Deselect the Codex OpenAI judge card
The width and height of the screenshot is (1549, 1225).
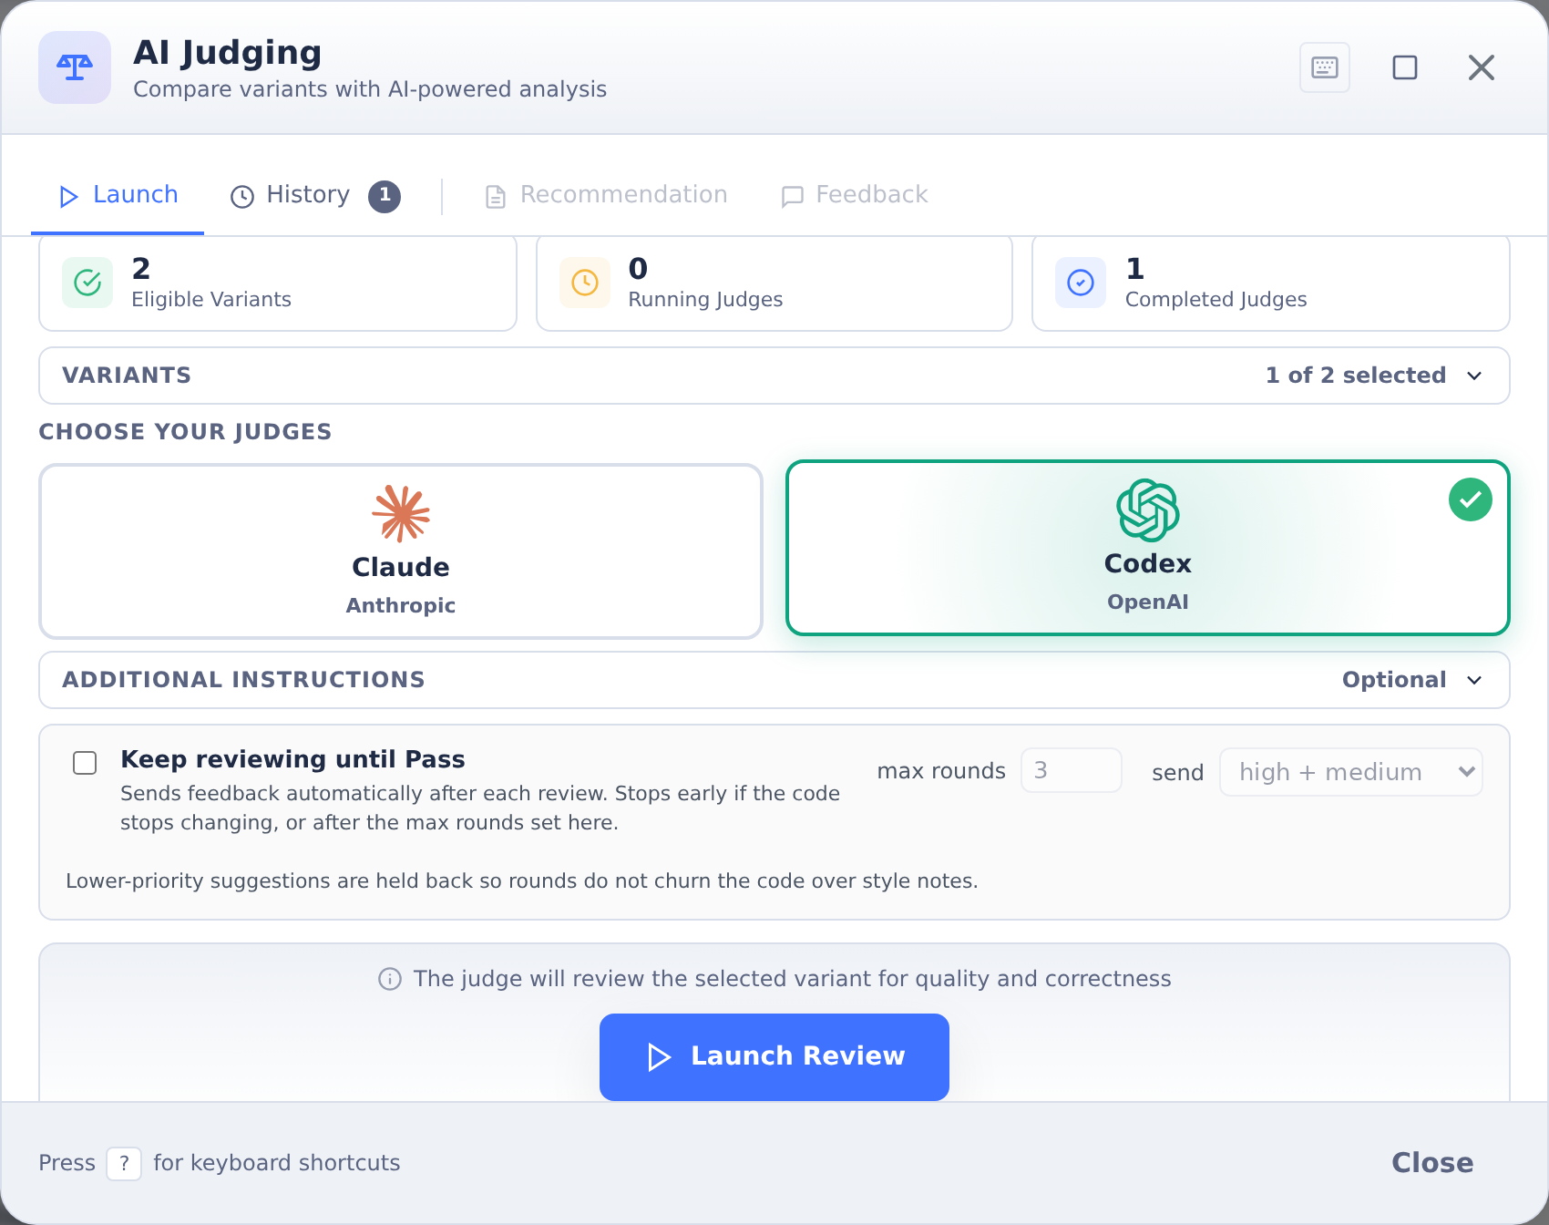pos(1148,548)
